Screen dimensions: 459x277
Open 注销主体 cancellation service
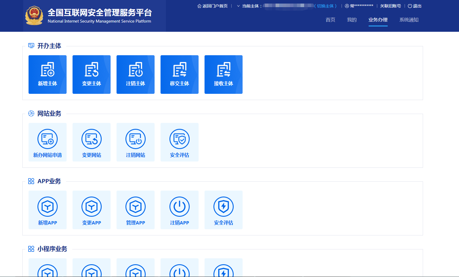point(135,74)
